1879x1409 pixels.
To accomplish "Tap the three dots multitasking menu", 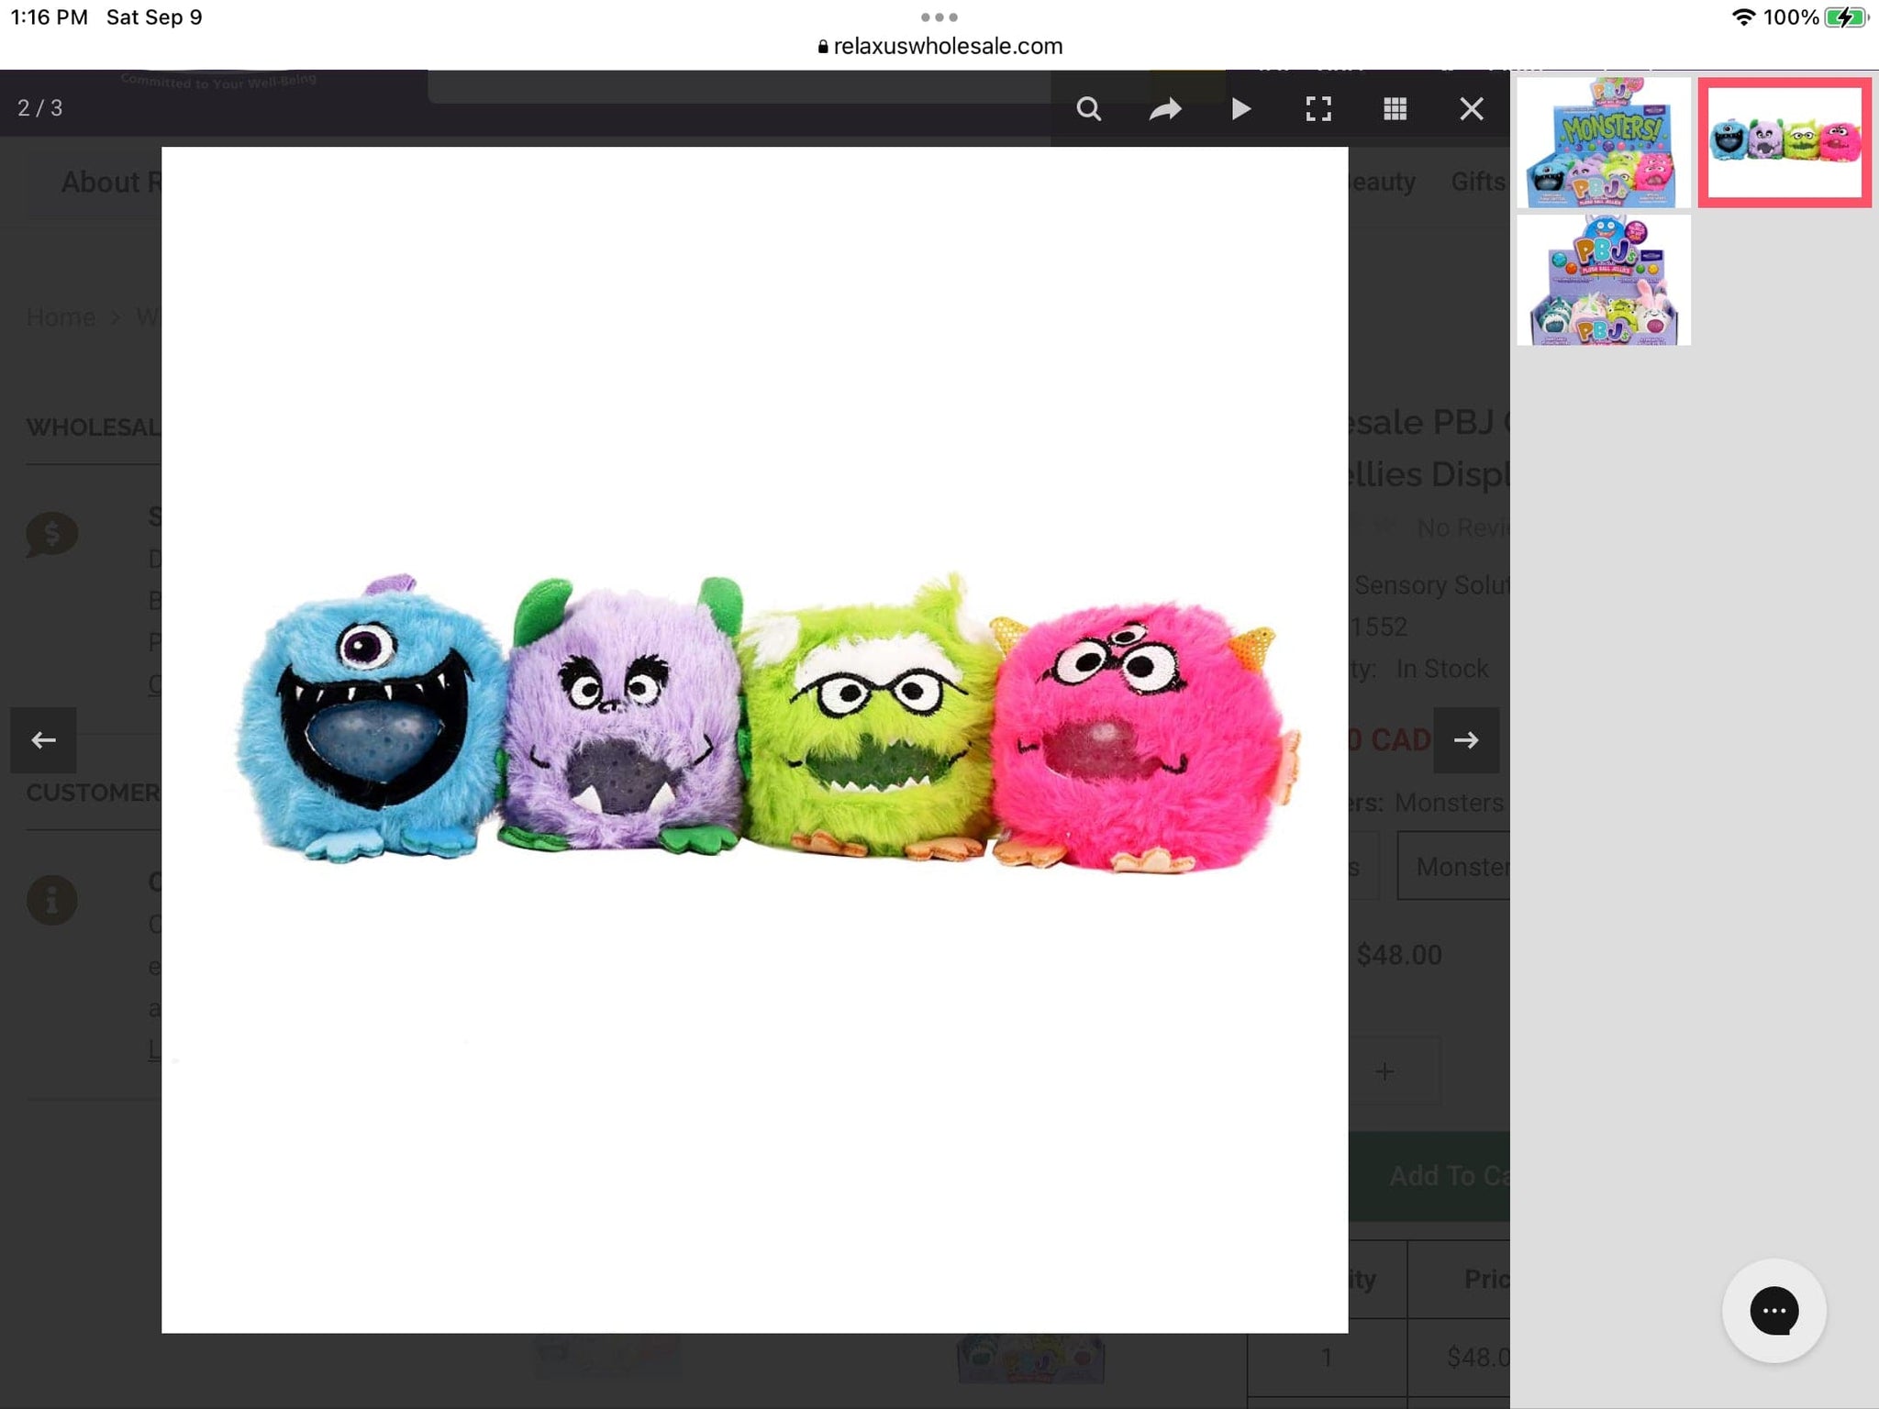I will pos(939,17).
